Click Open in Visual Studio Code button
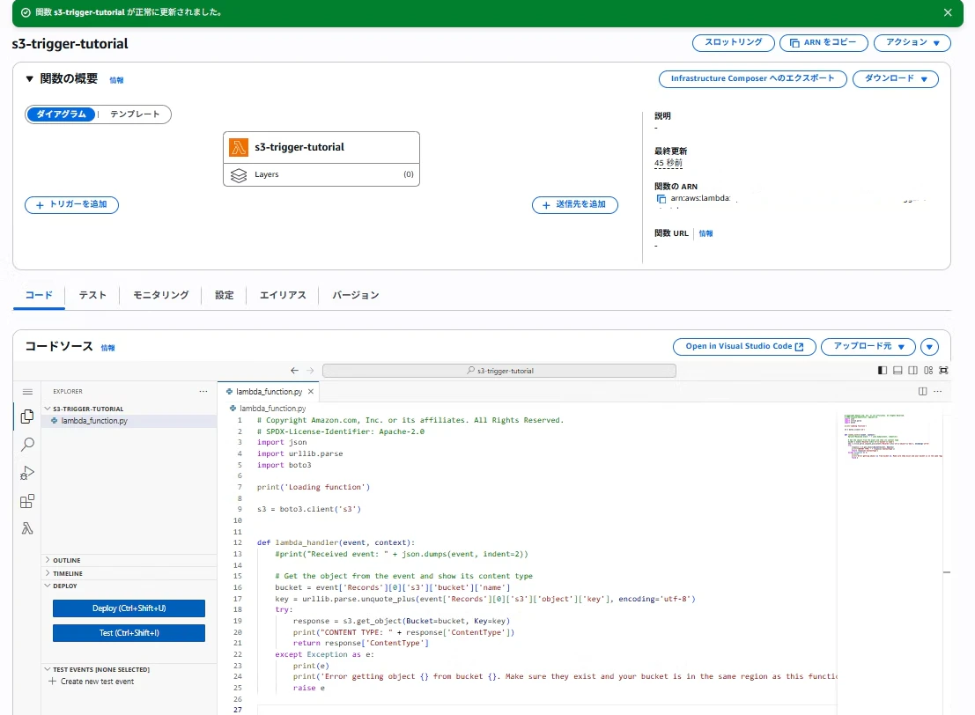Image resolution: width=975 pixels, height=715 pixels. pyautogui.click(x=744, y=346)
